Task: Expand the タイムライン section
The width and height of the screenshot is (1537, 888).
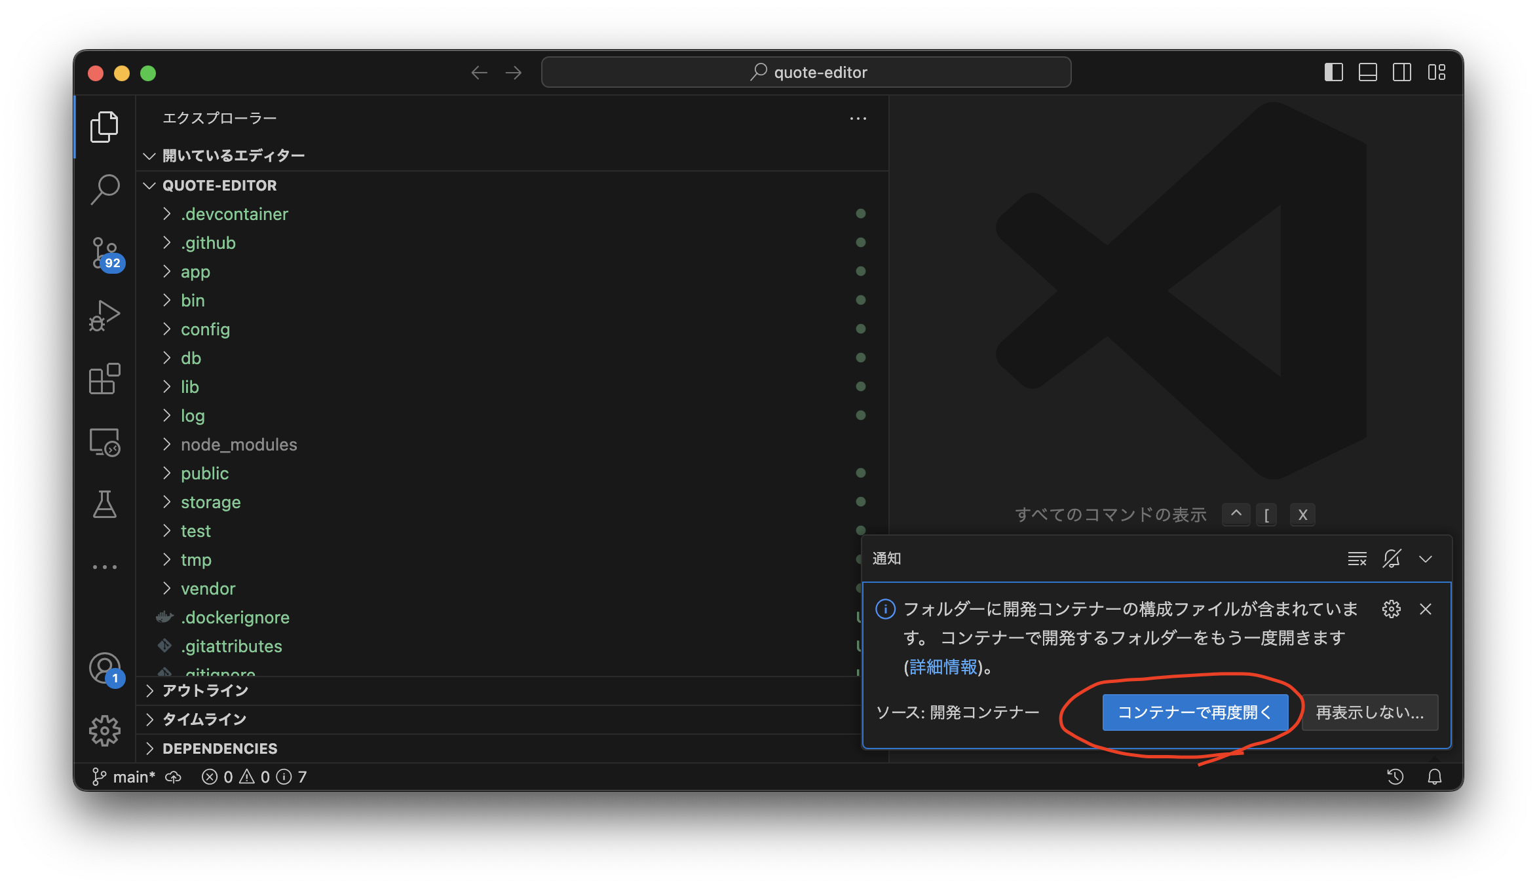Action: 498,720
